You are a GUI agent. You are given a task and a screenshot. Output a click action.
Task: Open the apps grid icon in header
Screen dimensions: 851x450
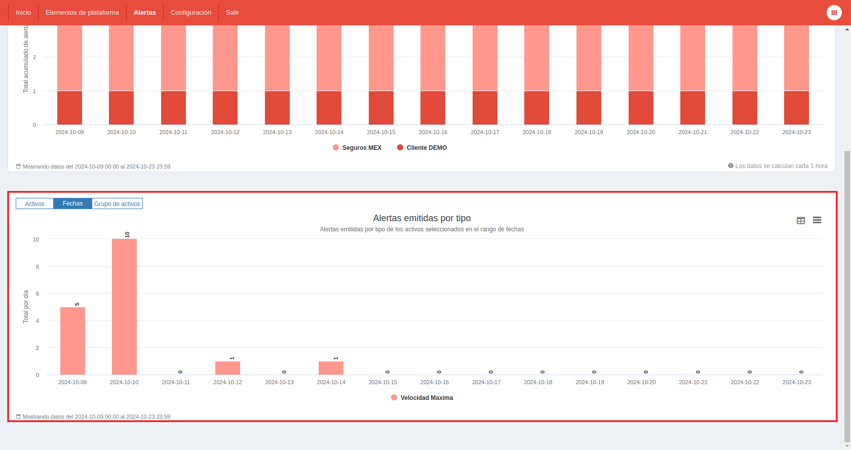[834, 13]
